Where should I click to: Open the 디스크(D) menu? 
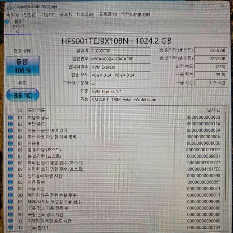(86, 14)
